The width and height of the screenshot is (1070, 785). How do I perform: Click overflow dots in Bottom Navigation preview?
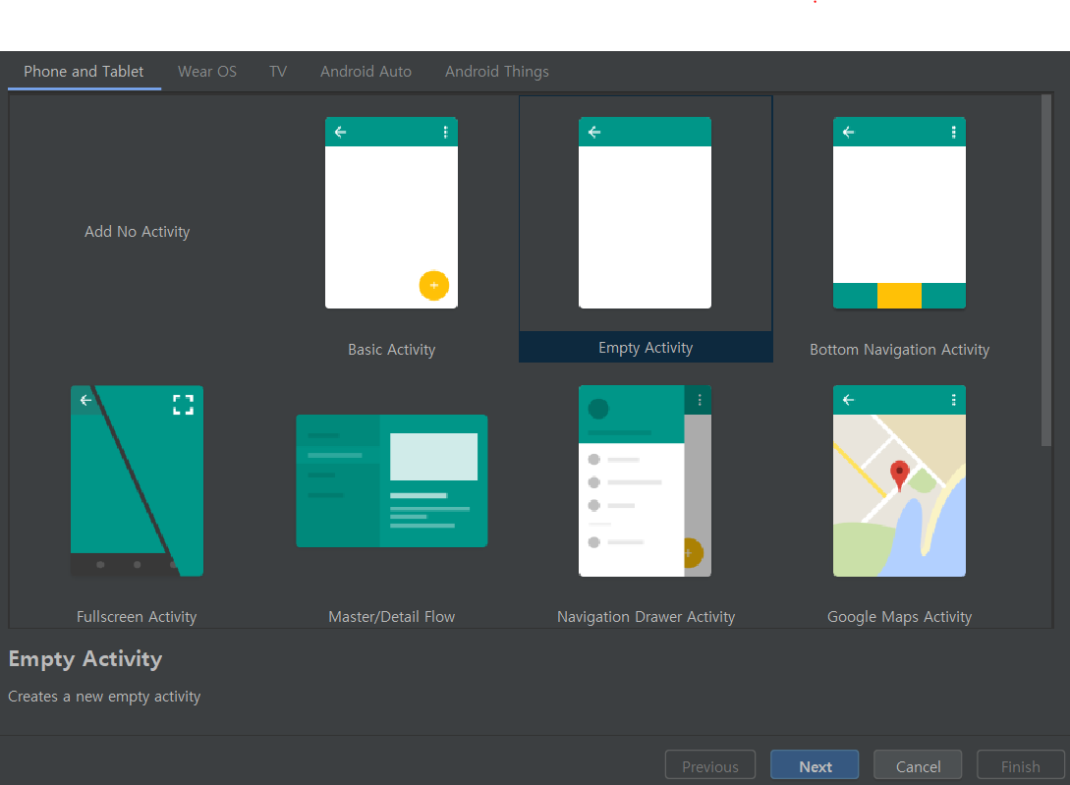tap(953, 133)
